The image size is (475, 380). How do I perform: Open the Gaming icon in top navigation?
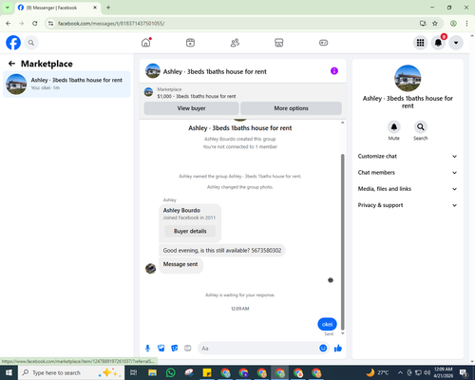(x=323, y=43)
